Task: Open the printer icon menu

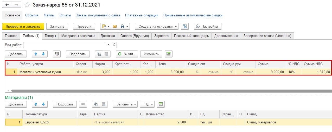Action: coord(124,26)
